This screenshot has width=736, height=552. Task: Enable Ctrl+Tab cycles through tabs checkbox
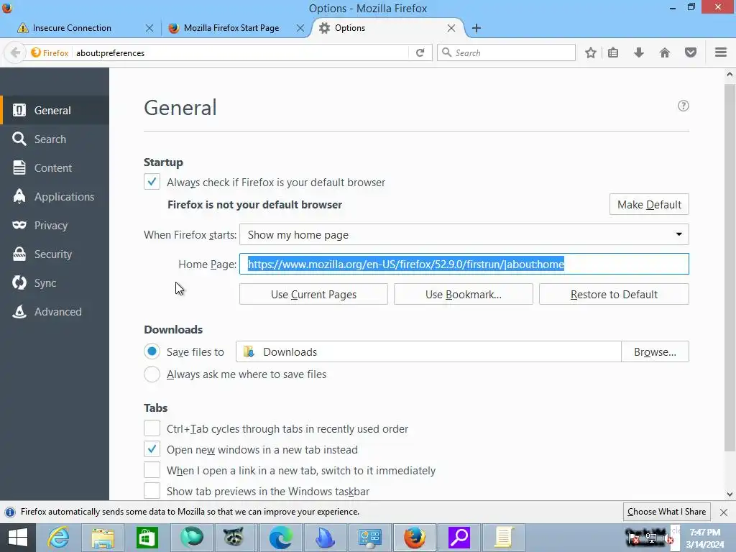pos(152,428)
